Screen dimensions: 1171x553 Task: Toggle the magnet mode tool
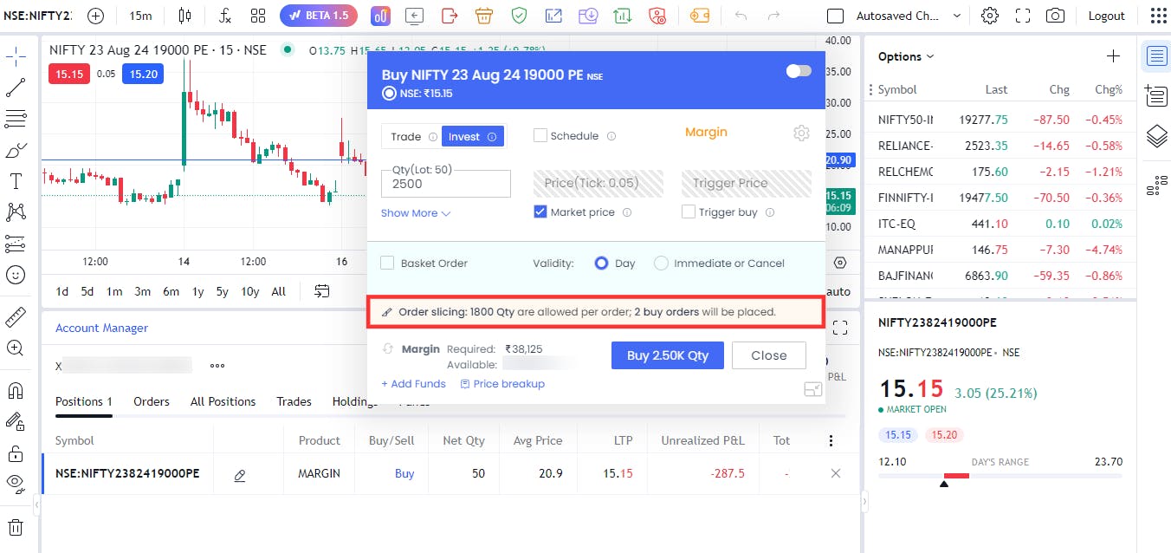[x=16, y=390]
